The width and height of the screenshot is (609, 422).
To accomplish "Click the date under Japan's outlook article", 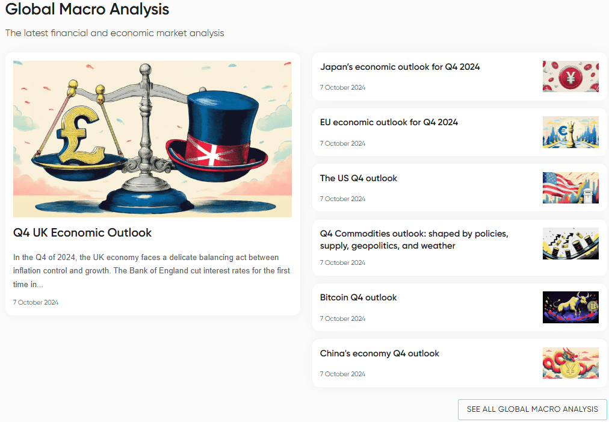I will click(x=342, y=88).
